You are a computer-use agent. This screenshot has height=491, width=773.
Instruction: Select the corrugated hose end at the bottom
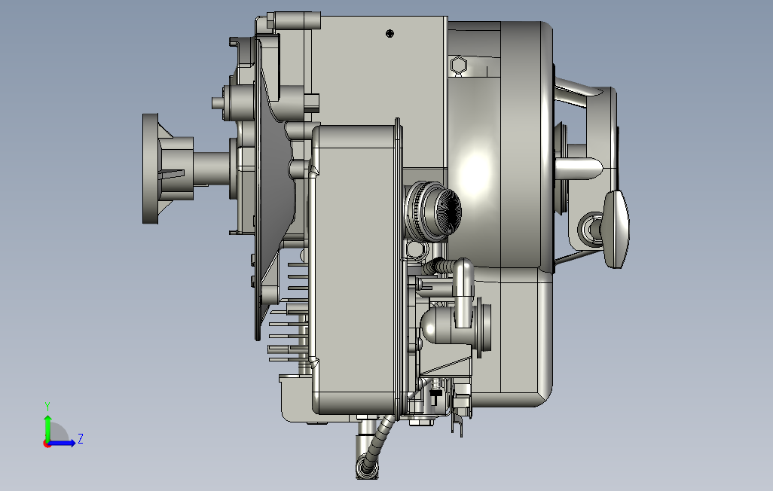pos(368,467)
